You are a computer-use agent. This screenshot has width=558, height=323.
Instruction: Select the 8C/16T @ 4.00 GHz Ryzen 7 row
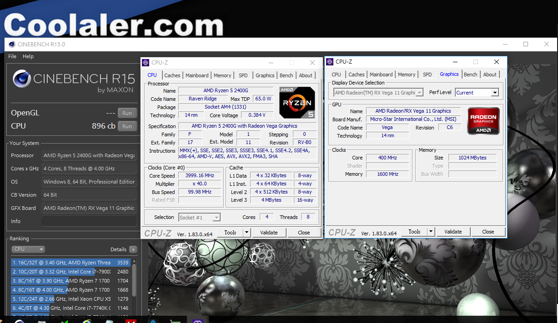point(71,290)
